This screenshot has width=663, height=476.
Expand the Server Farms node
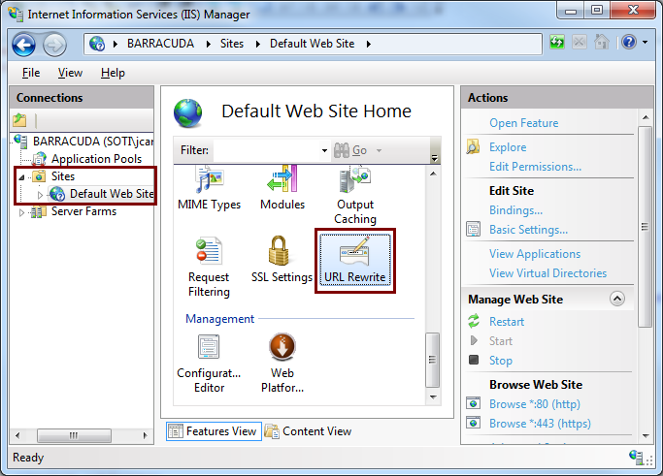coord(21,212)
